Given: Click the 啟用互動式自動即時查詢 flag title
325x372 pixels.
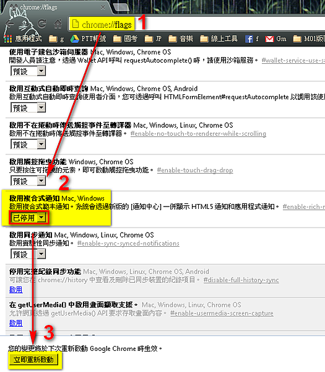Looking at the screenshot, I should coord(48,89).
